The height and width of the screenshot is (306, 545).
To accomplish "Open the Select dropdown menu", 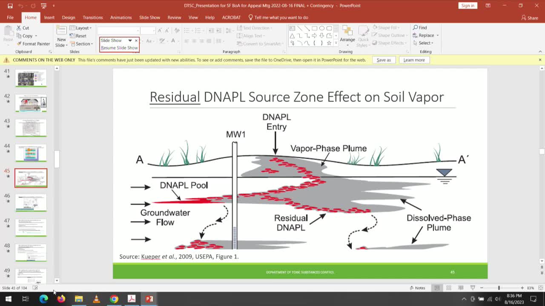I will click(424, 42).
